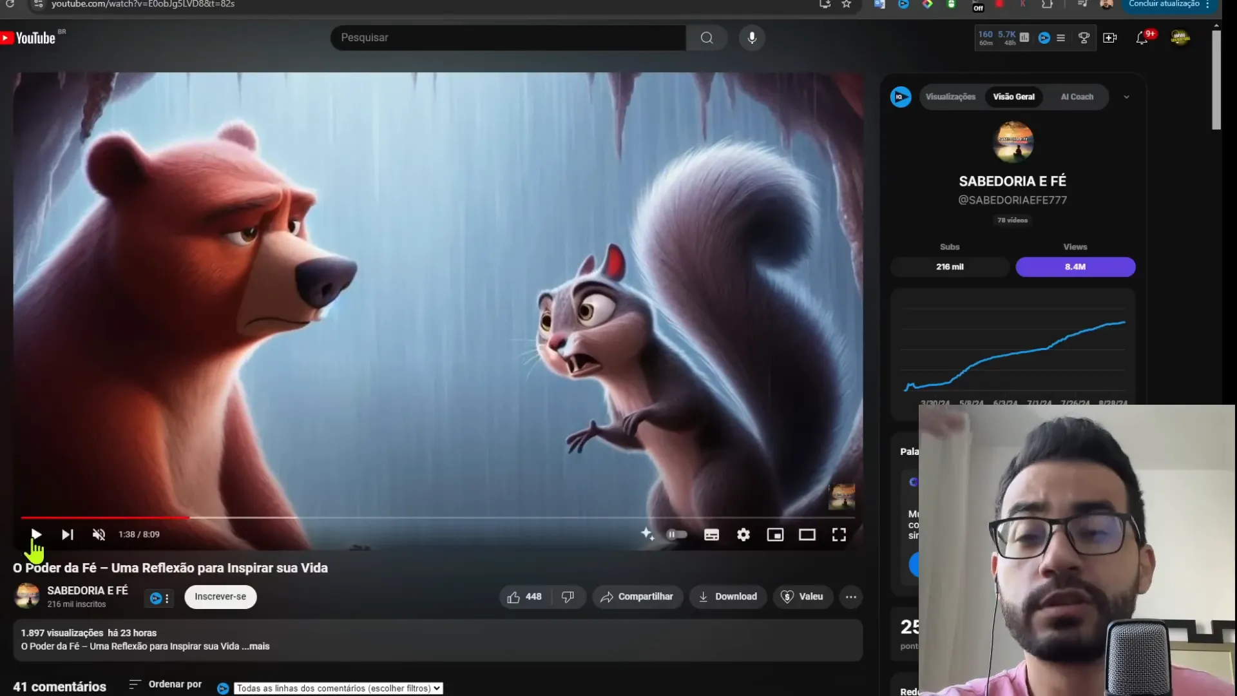Click the channel watermark in player
Viewport: 1237px width, 696px height.
tap(841, 496)
